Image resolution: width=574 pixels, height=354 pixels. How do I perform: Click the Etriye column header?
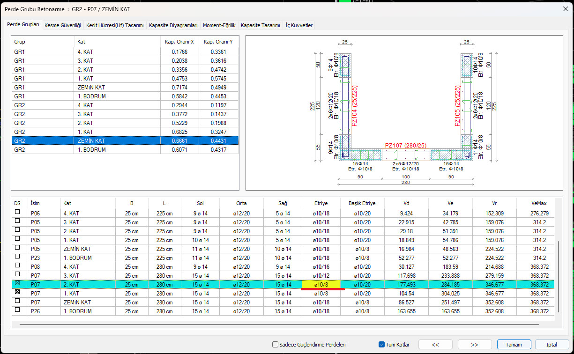pos(321,203)
